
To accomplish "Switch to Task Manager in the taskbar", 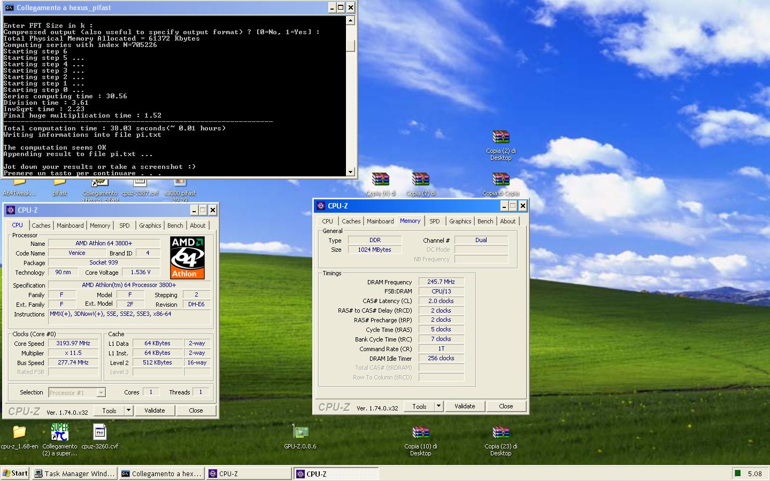I will [74, 474].
